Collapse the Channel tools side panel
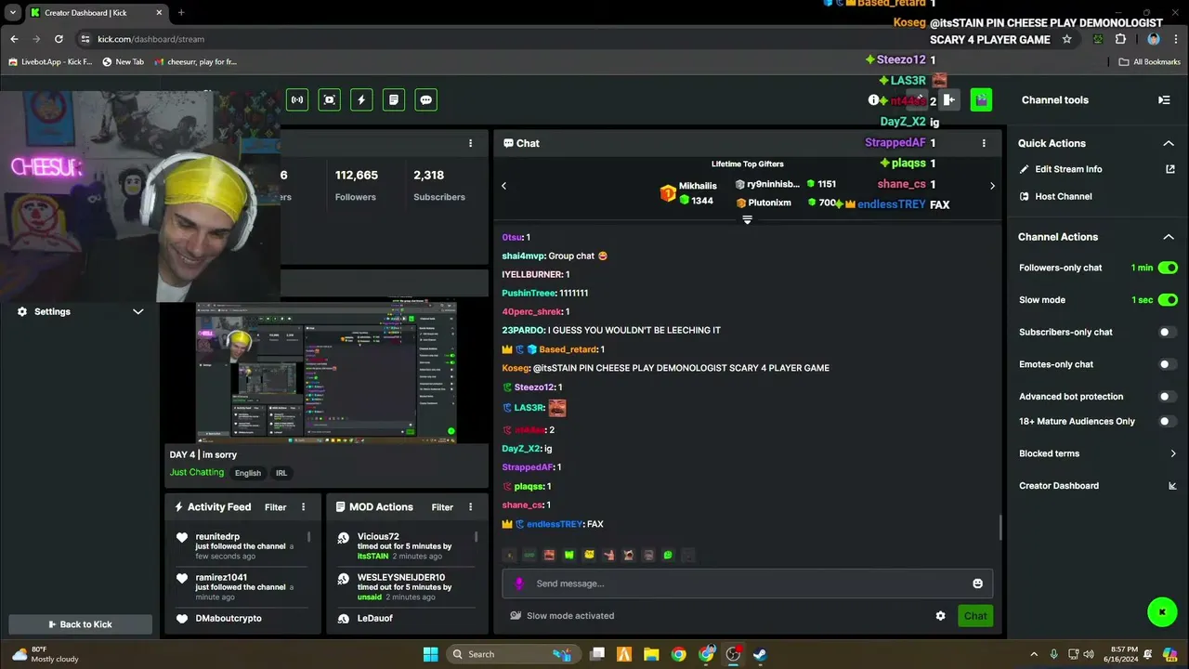 pyautogui.click(x=1164, y=99)
